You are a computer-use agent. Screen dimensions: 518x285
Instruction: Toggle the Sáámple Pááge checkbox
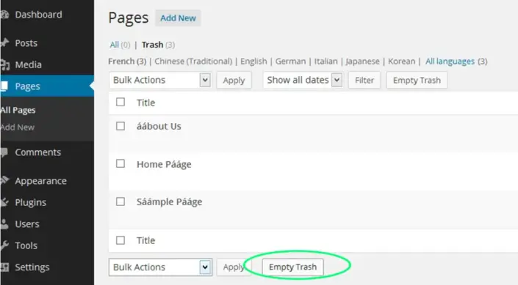pyautogui.click(x=120, y=201)
